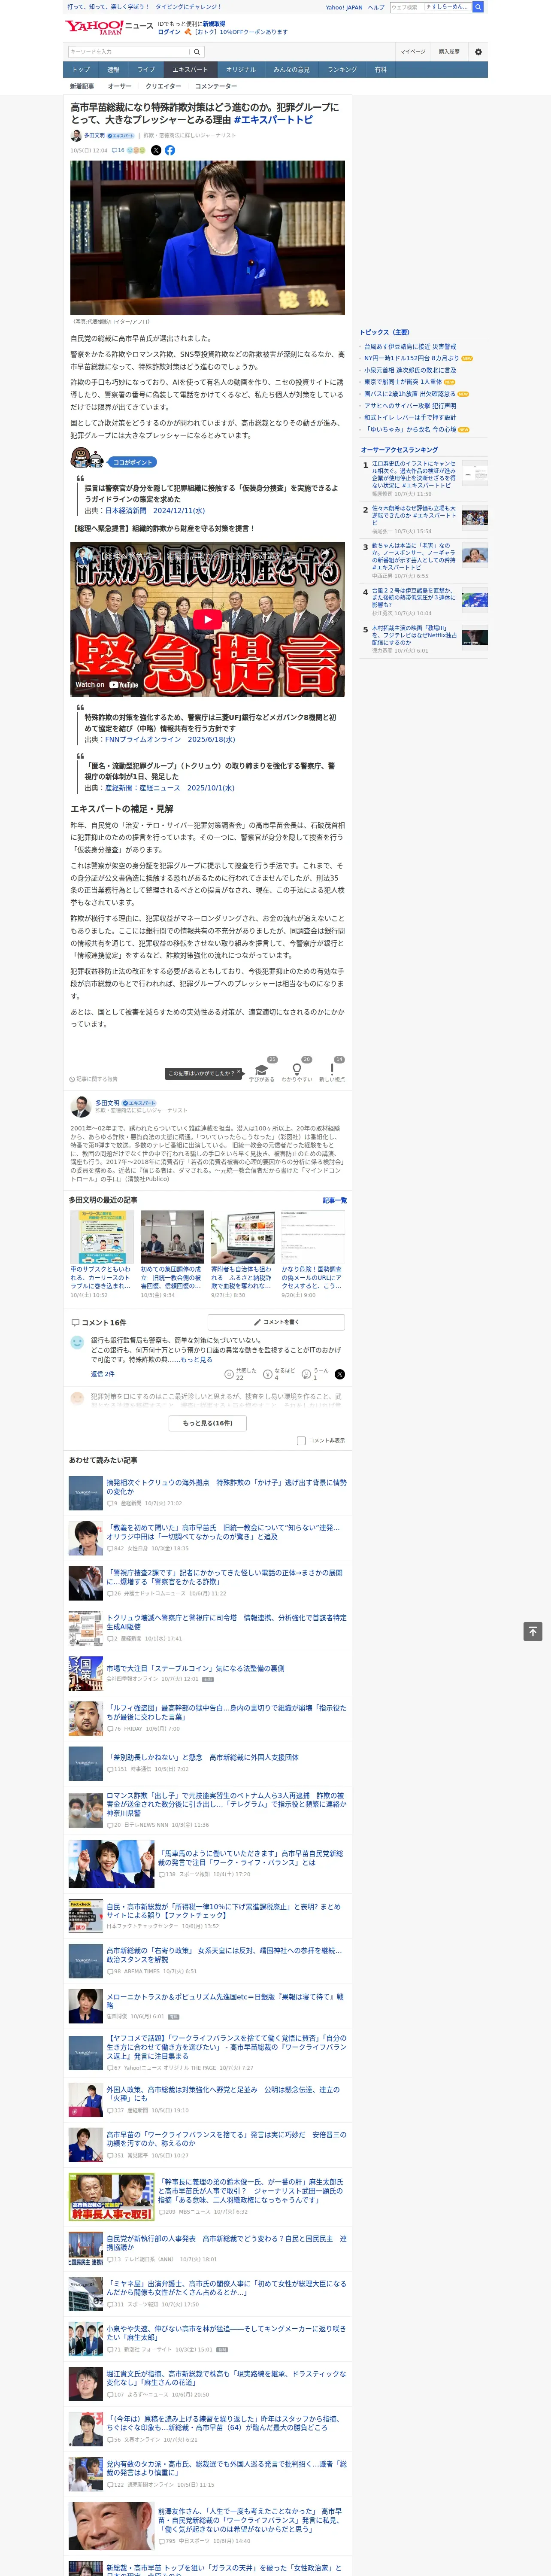Click the もっと見る(16件) button

(208, 1423)
